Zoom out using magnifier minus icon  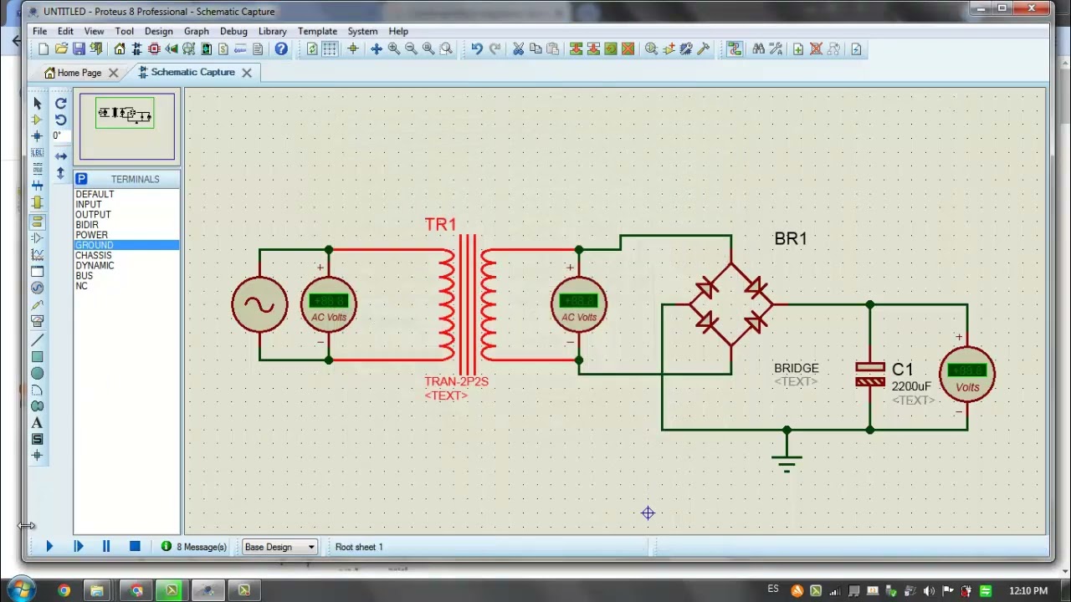[411, 49]
